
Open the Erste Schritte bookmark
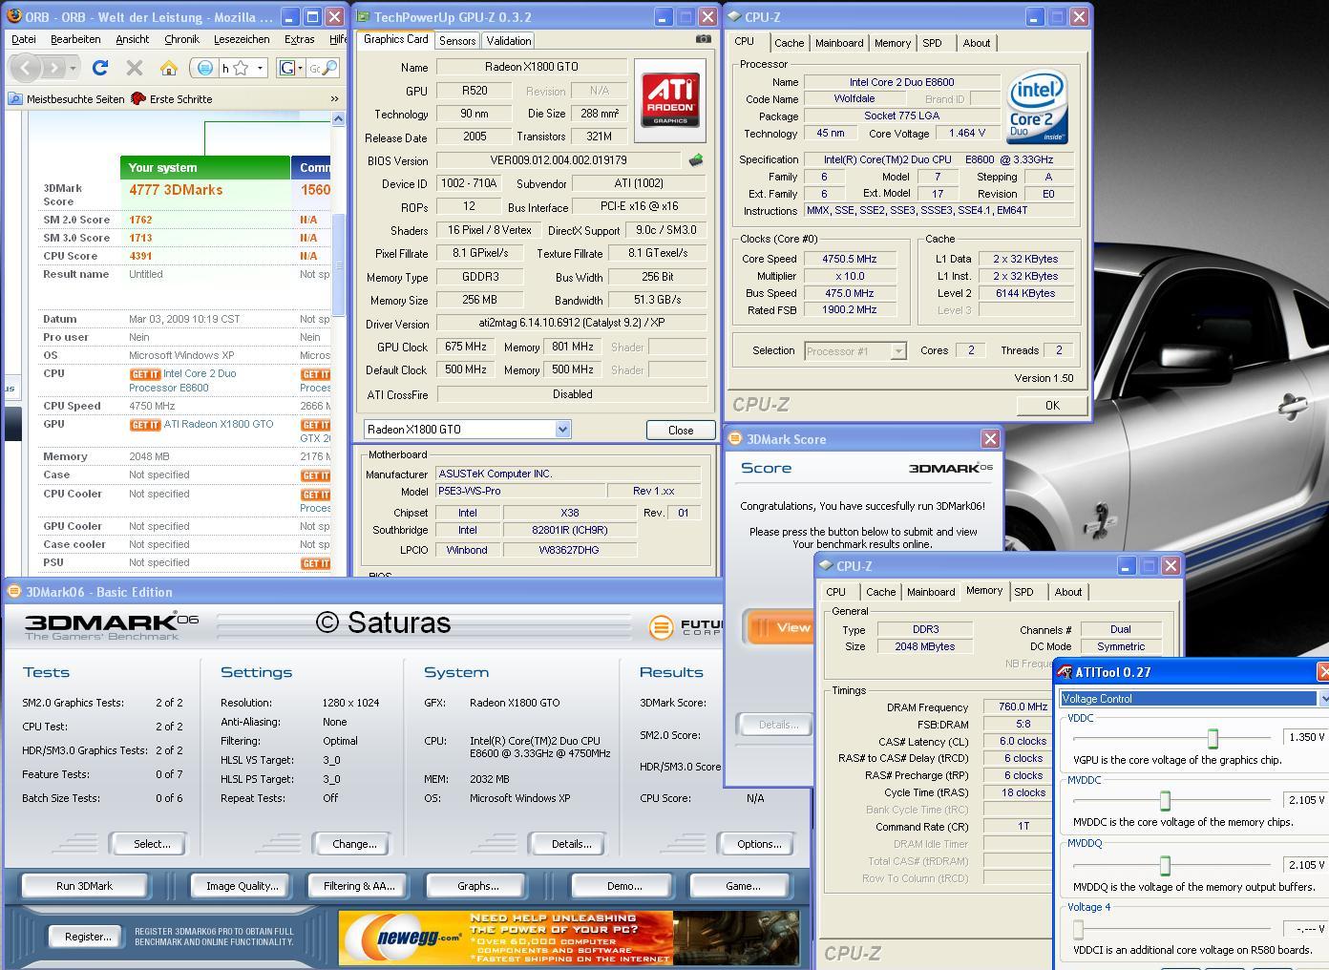point(172,99)
